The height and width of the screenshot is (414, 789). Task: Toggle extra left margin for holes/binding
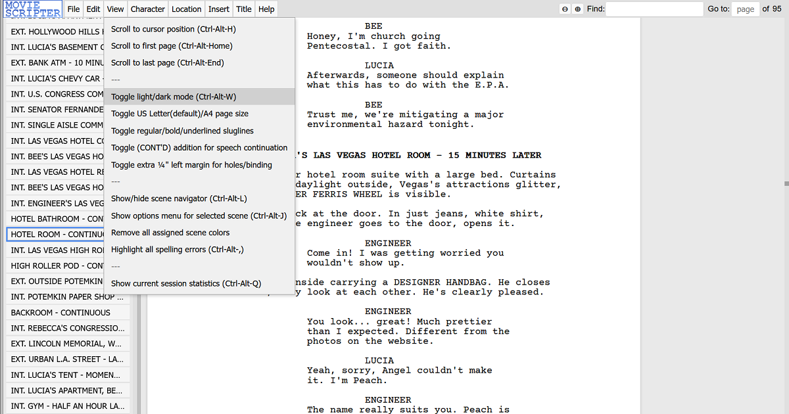tap(191, 165)
